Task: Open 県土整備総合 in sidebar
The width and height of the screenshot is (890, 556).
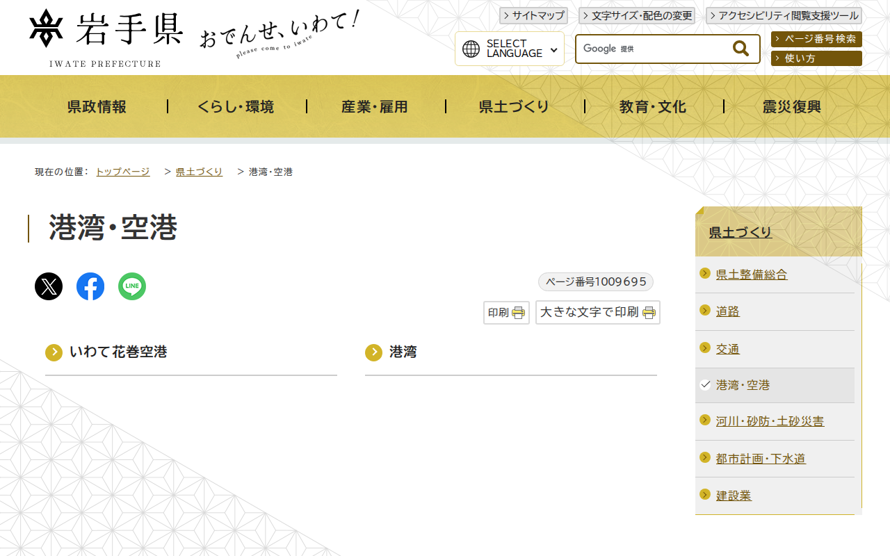Action: (752, 275)
